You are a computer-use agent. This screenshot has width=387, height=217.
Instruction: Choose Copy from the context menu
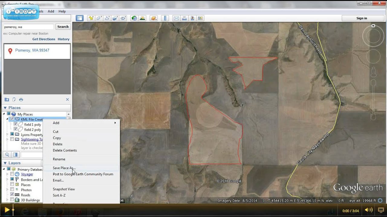(81, 138)
